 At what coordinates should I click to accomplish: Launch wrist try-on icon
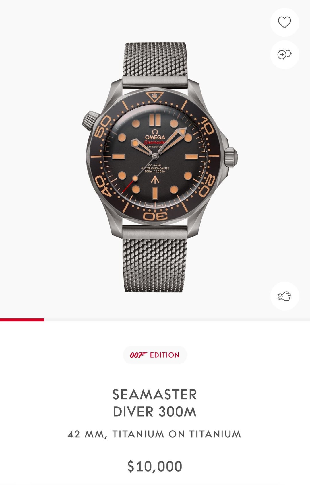click(284, 296)
